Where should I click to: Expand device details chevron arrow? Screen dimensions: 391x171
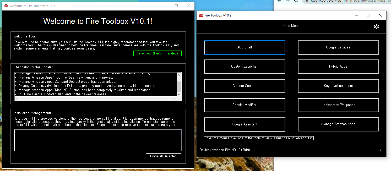tap(380, 150)
